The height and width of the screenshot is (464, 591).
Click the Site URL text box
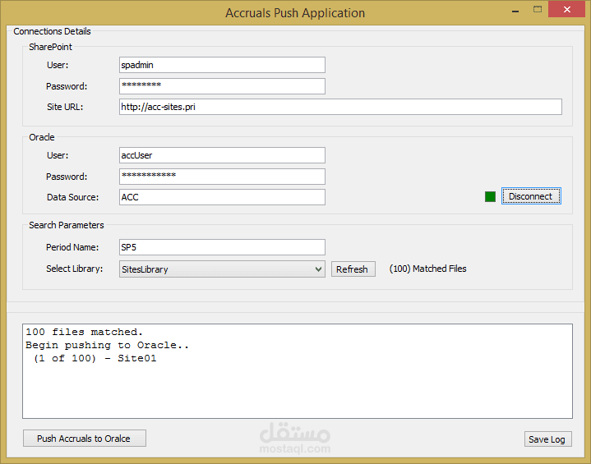coord(340,107)
